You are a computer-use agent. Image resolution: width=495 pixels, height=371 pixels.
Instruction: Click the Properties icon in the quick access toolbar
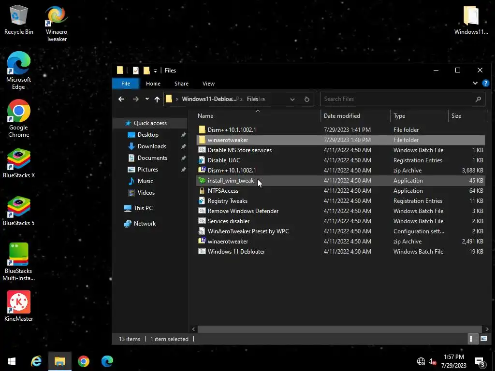[136, 71]
